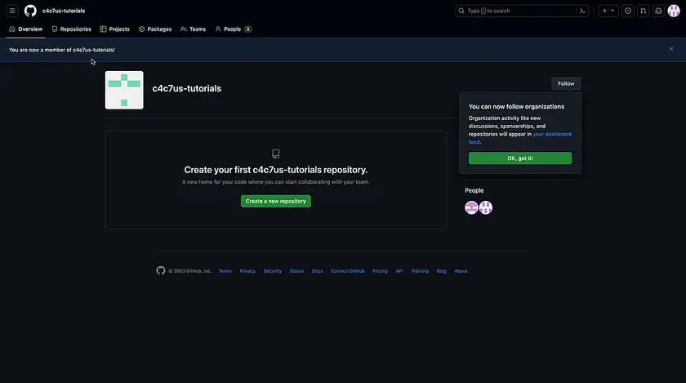Switch to the Repositories tab

click(x=71, y=29)
